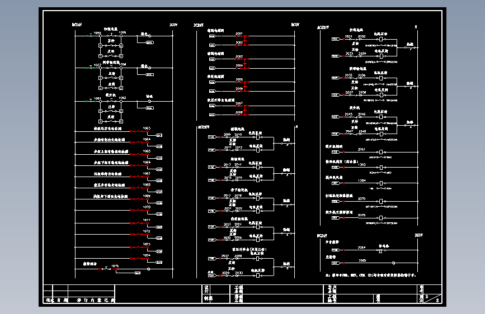Select wire number 1064 label
Screen dimensions: 485x314
click(x=147, y=139)
